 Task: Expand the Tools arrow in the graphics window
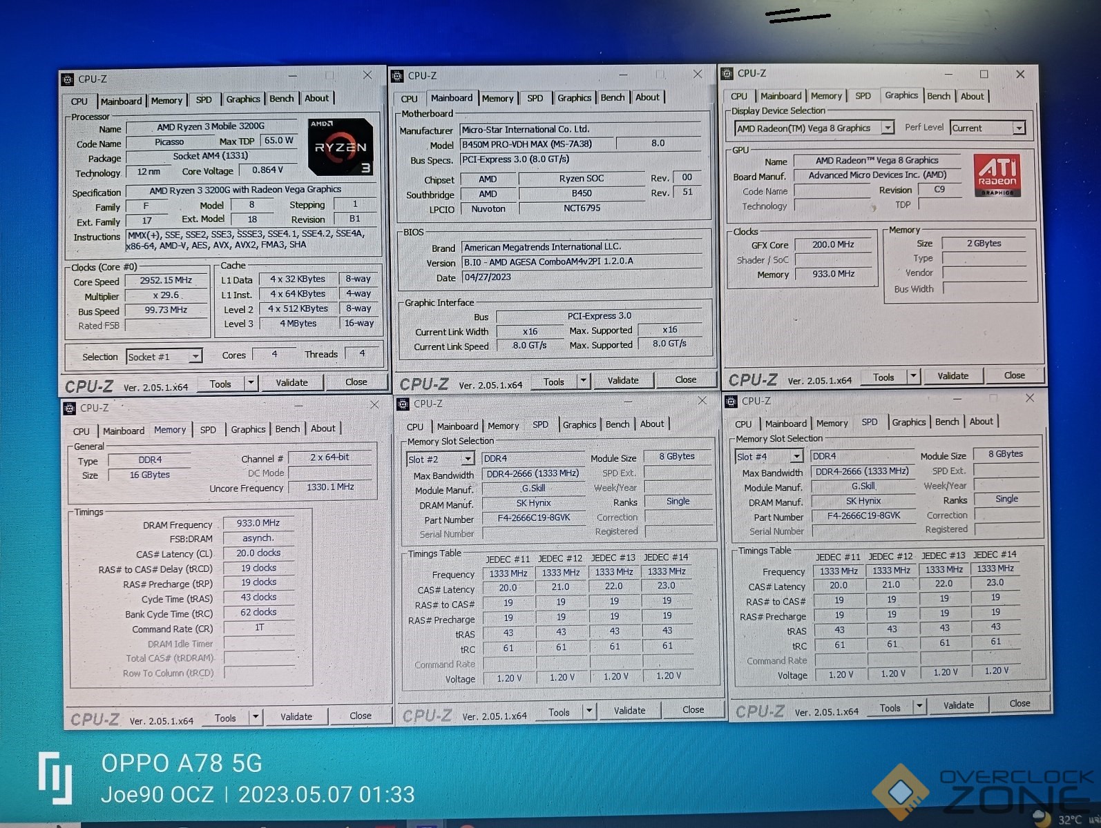[x=913, y=377]
